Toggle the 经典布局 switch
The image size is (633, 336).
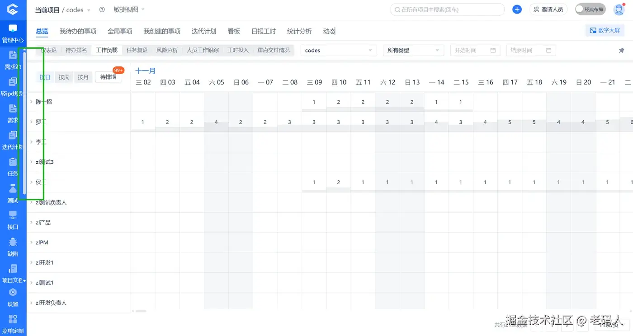coord(590,9)
